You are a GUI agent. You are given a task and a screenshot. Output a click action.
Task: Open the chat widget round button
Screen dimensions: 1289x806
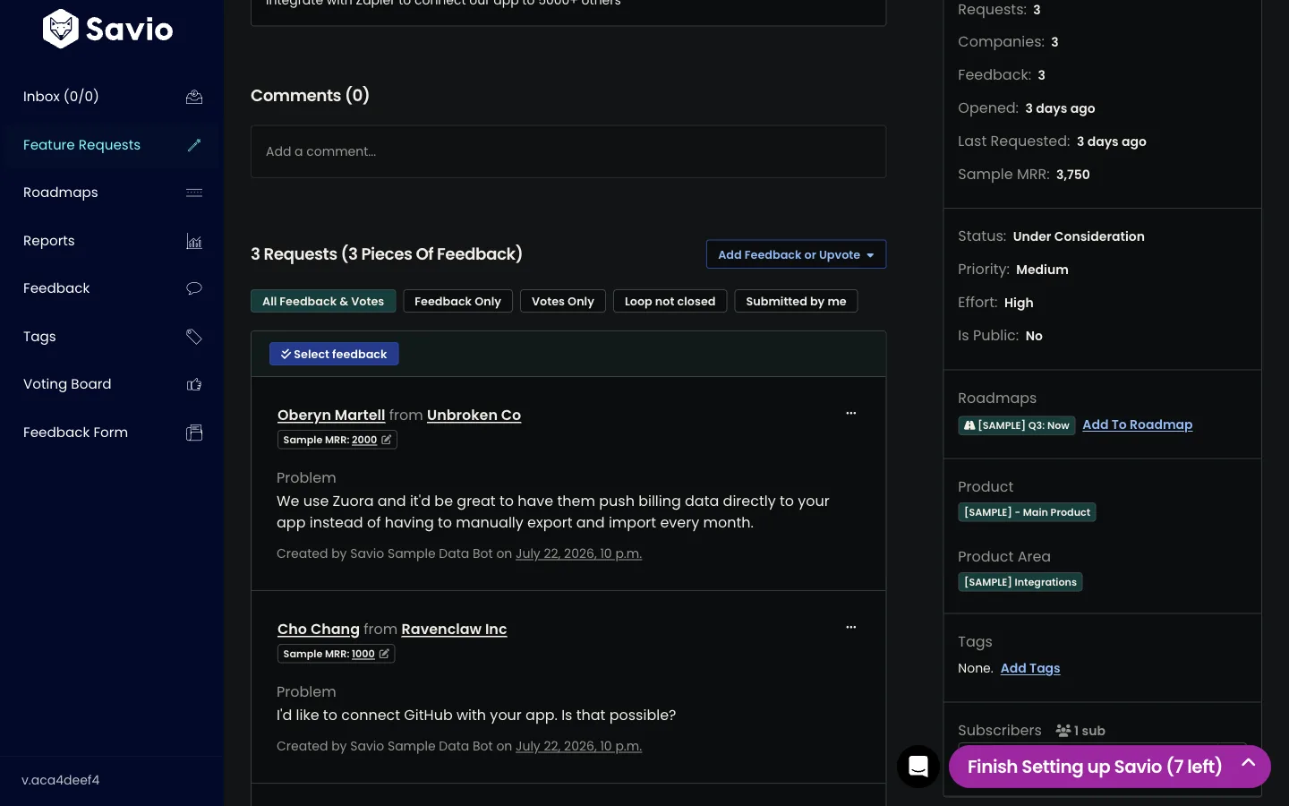918,767
